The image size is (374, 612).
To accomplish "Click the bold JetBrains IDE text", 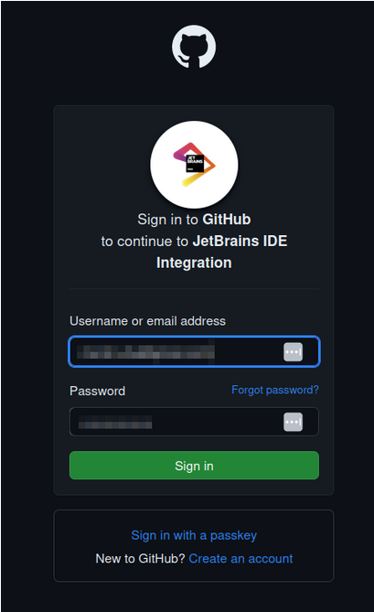I will click(x=240, y=241).
